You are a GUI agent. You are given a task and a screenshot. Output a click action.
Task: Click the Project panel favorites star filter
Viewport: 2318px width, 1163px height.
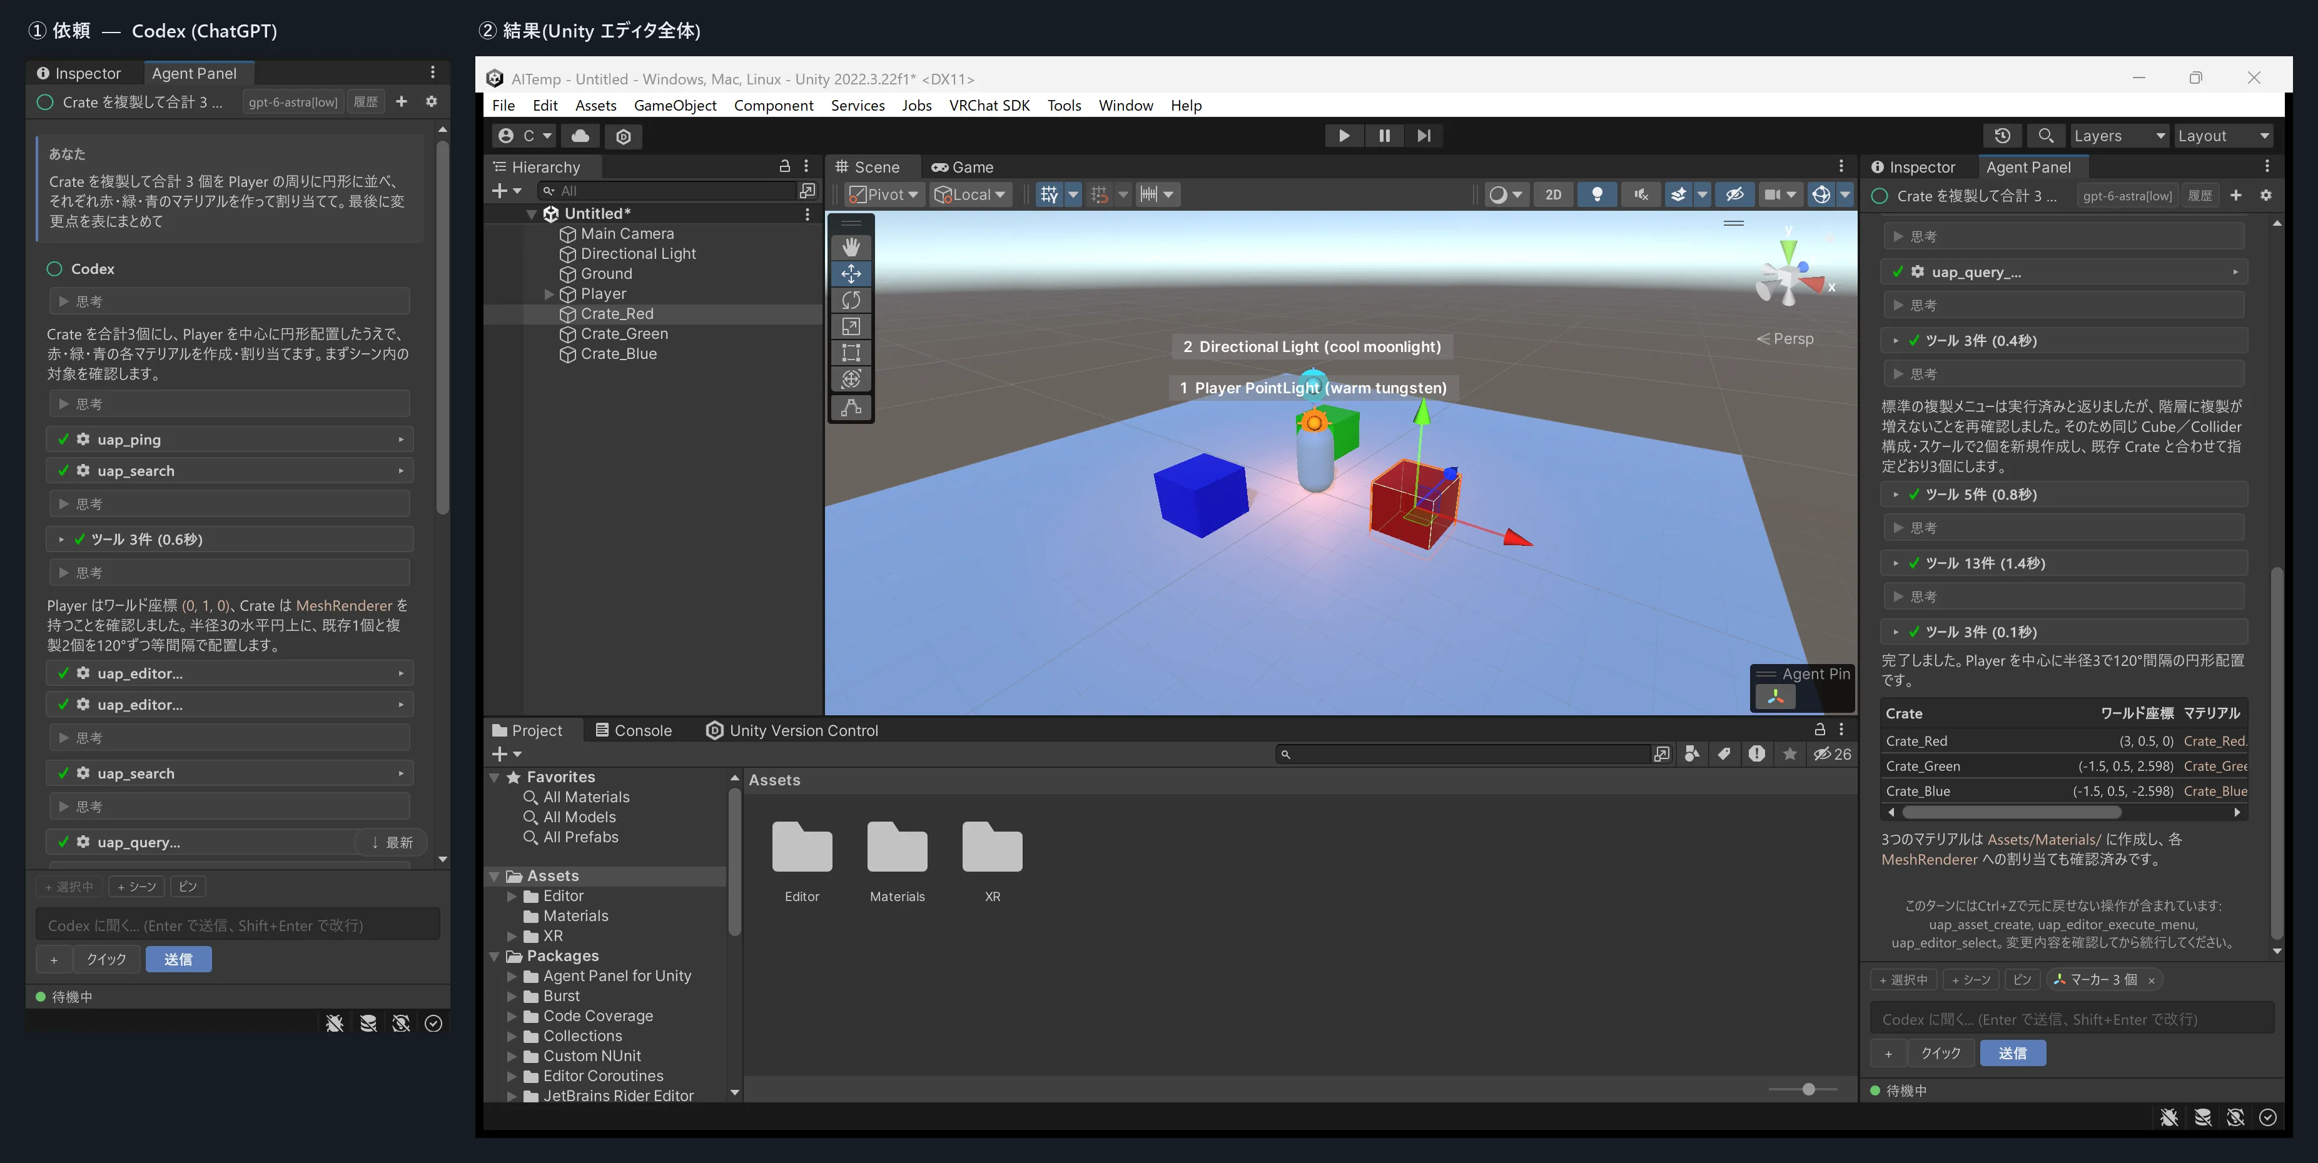pyautogui.click(x=1790, y=753)
